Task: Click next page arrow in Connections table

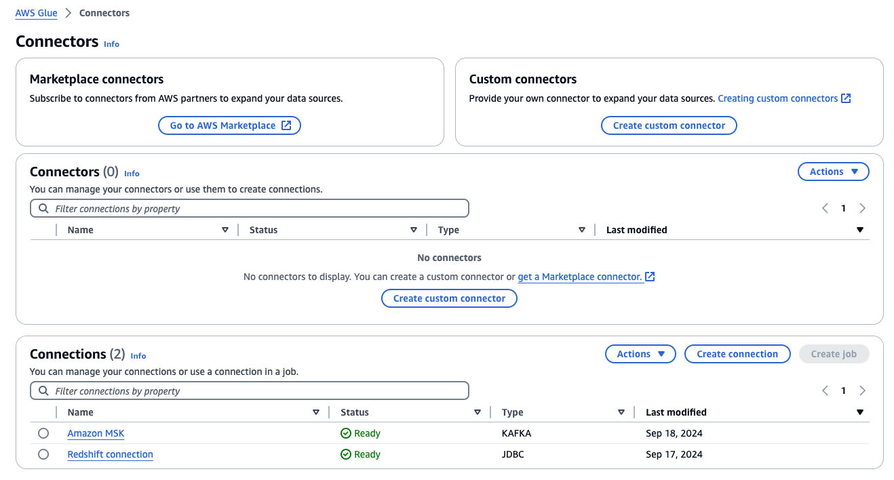Action: coord(862,391)
